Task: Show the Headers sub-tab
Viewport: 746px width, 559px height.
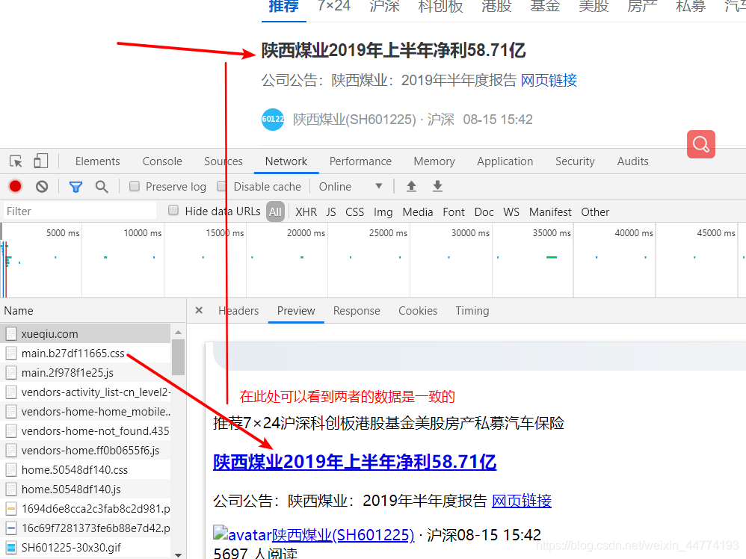Action: [238, 311]
